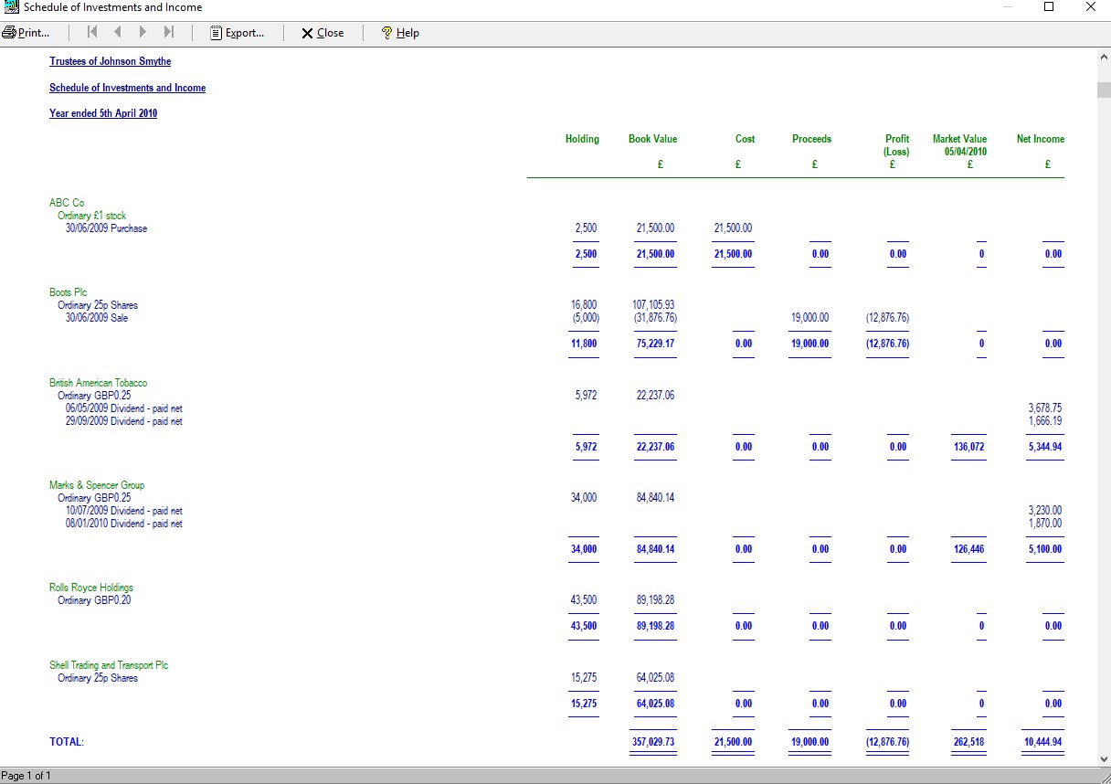
Task: Click the Holding column header
Action: 582,139
